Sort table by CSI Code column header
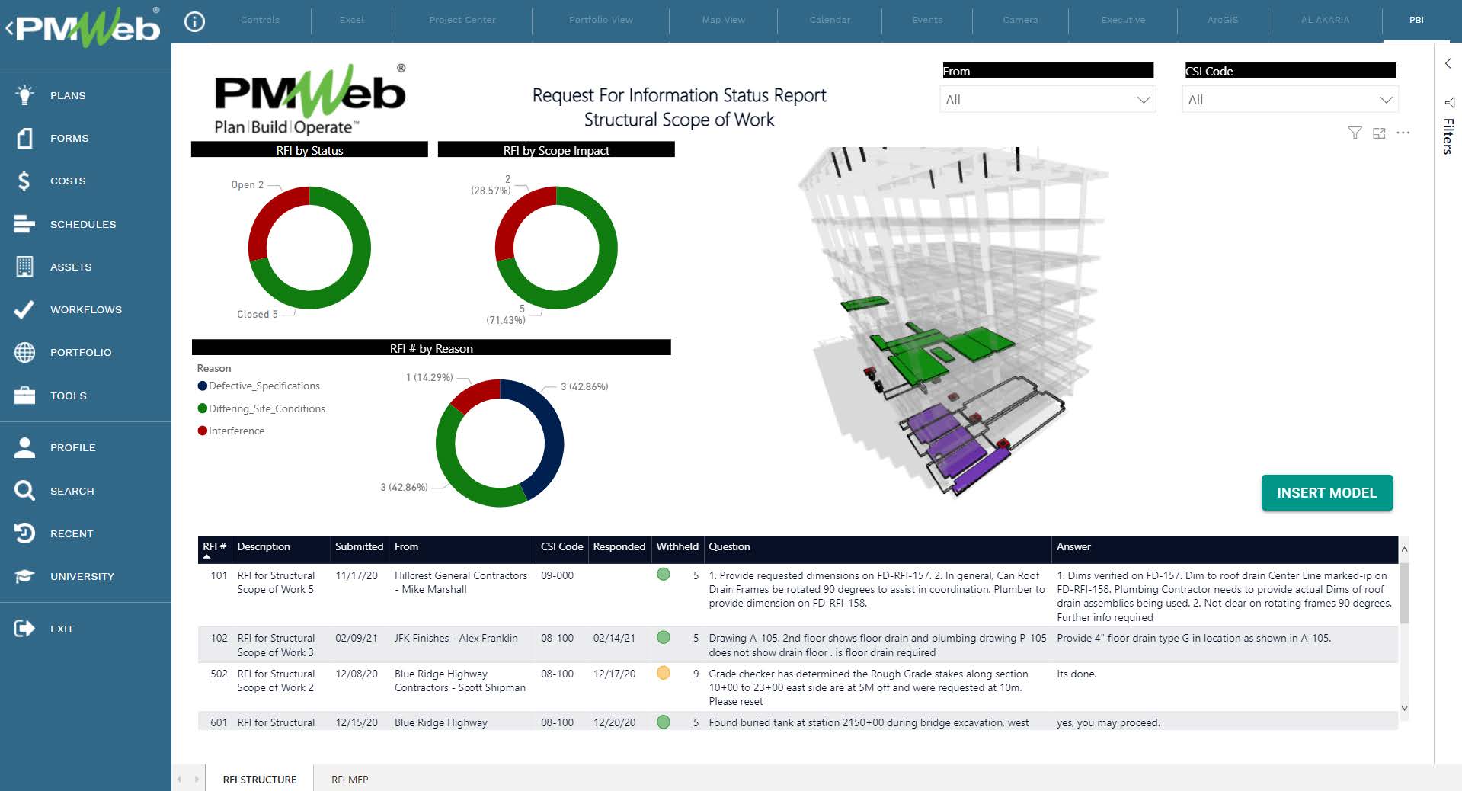 tap(561, 546)
